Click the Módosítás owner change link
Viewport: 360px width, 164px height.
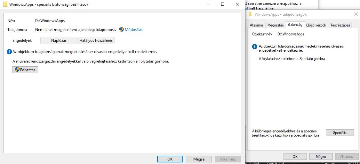(x=134, y=30)
